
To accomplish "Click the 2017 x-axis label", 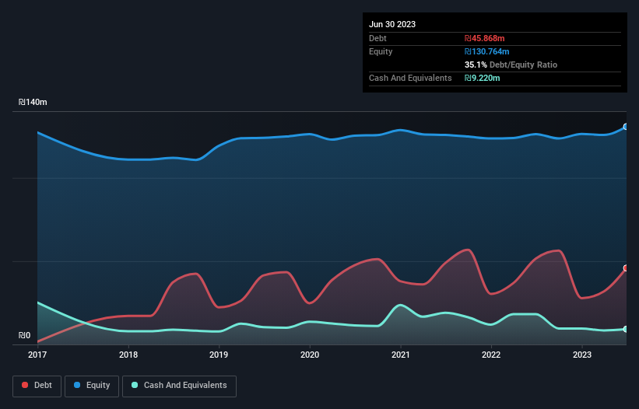I will pyautogui.click(x=37, y=355).
